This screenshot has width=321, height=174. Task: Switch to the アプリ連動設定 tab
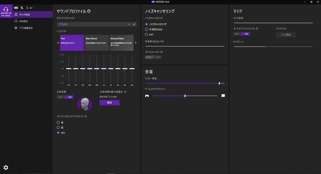click(x=26, y=28)
